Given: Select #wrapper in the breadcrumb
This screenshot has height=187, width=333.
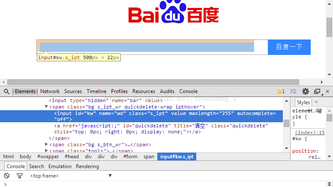Looking at the screenshot, I should pos(48,157).
